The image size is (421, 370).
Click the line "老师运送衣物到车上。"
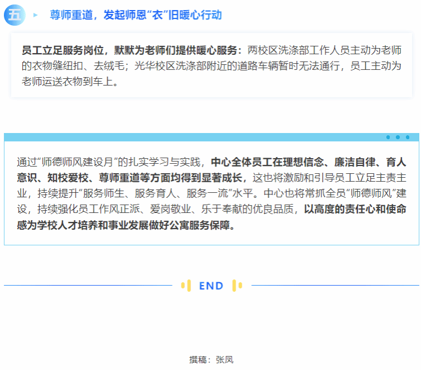coord(70,82)
